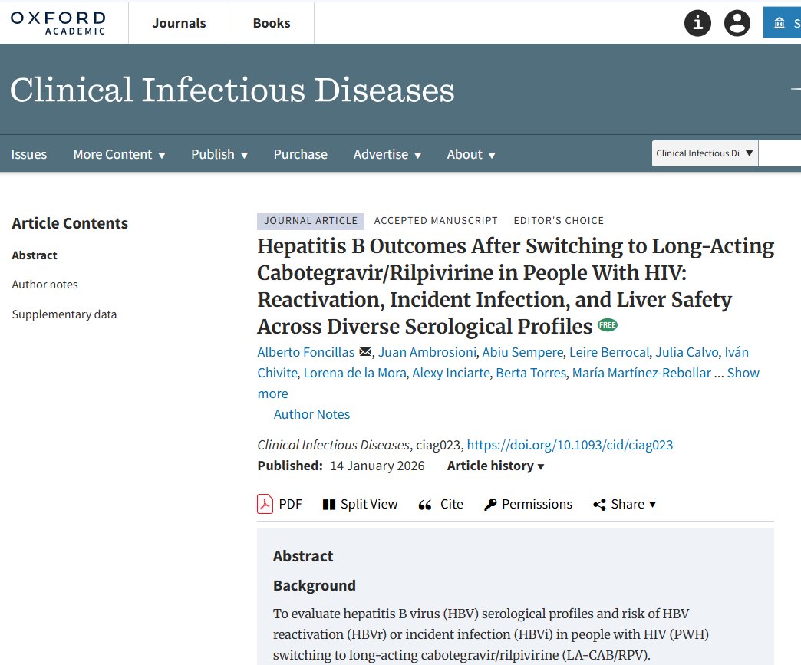Click the EDITOR'S CHOICE label

pos(559,221)
